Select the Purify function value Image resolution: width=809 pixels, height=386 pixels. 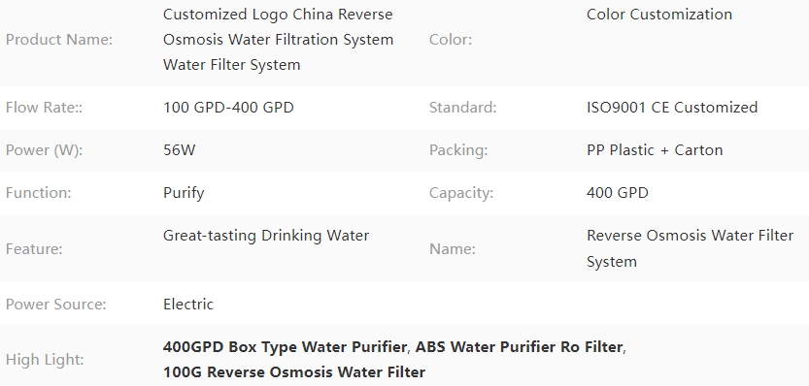[184, 193]
